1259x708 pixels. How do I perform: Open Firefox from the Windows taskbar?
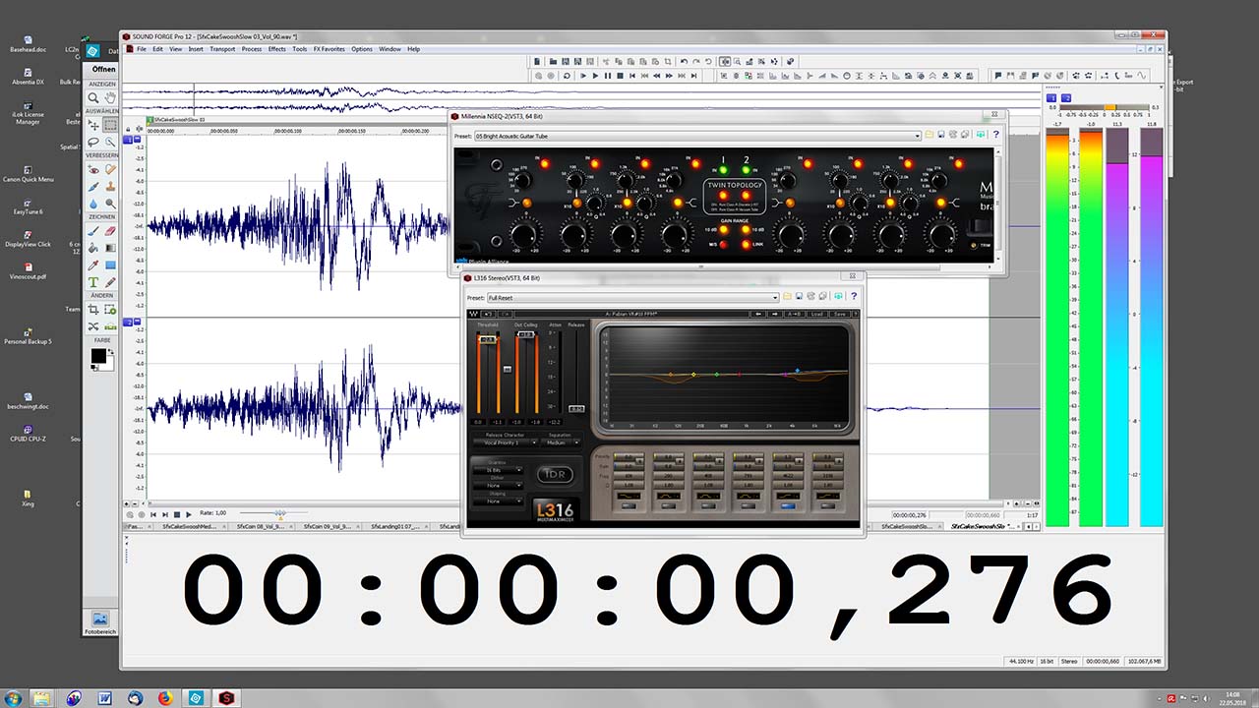click(x=165, y=697)
